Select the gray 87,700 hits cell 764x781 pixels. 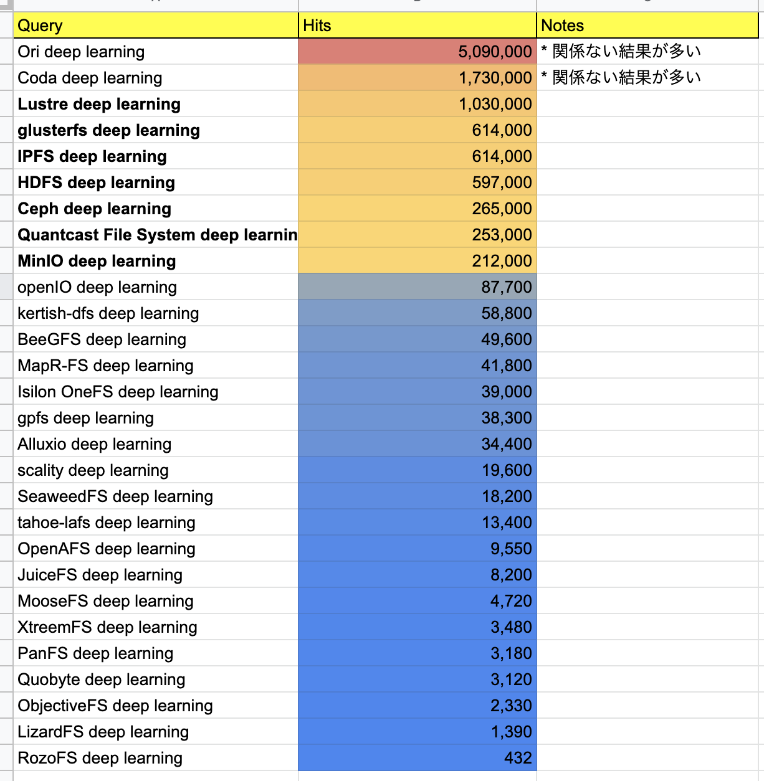417,287
